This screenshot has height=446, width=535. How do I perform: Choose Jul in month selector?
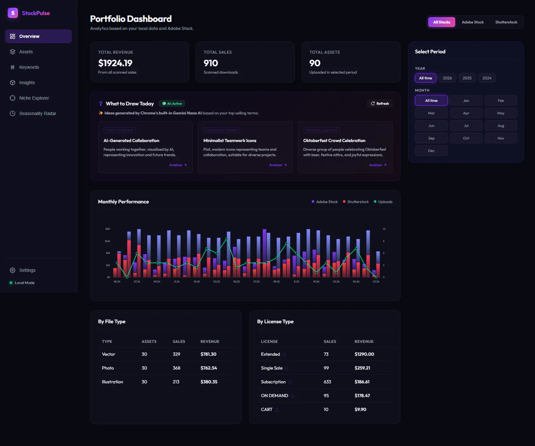pos(466,126)
